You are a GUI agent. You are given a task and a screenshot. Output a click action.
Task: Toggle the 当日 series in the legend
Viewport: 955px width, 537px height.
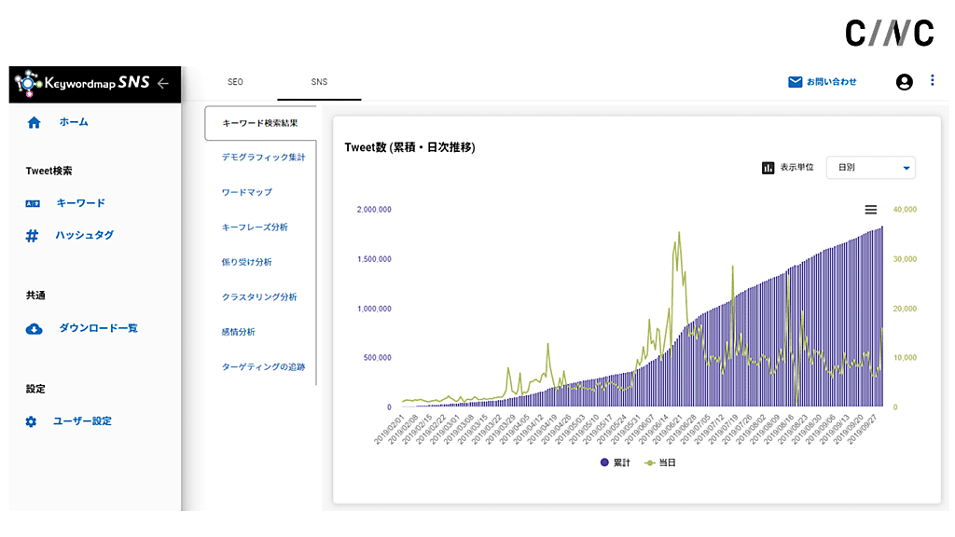663,462
